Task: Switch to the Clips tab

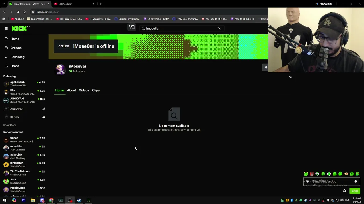Action: pos(96,90)
